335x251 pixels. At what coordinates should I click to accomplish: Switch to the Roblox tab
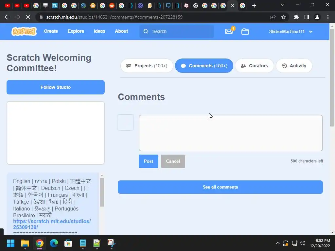186,6
